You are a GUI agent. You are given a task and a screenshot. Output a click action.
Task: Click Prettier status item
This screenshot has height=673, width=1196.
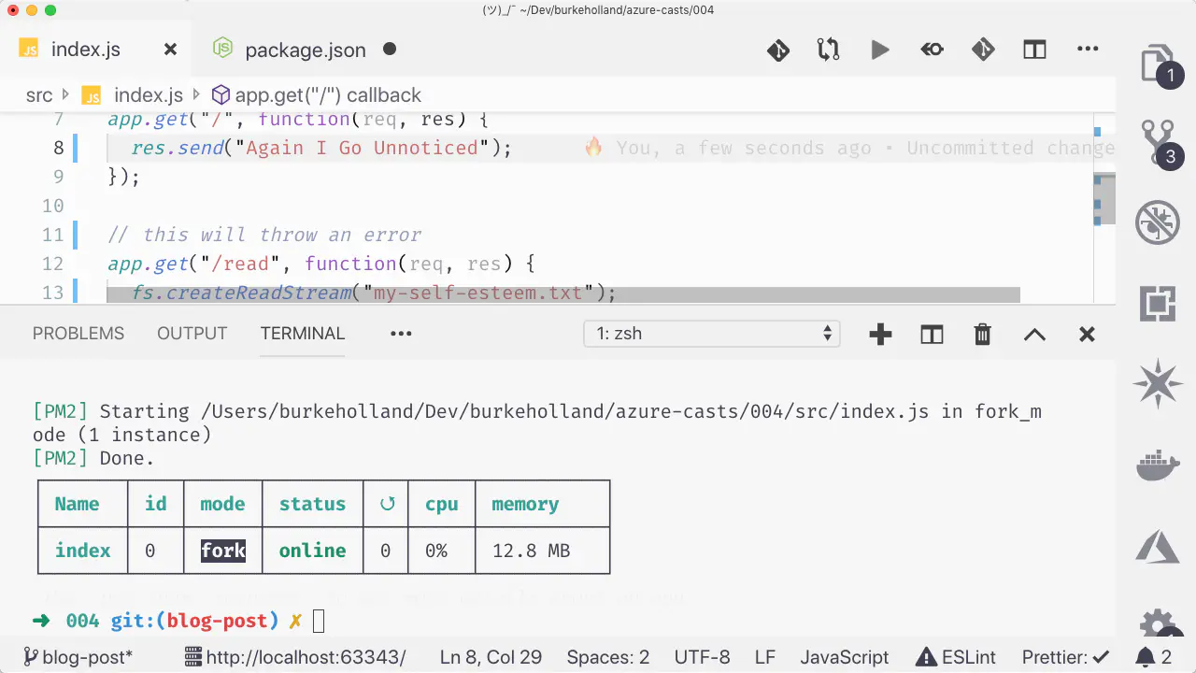coord(1066,657)
